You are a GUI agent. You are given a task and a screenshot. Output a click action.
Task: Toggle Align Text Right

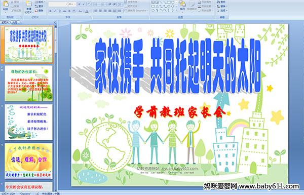pyautogui.click(x=105, y=11)
